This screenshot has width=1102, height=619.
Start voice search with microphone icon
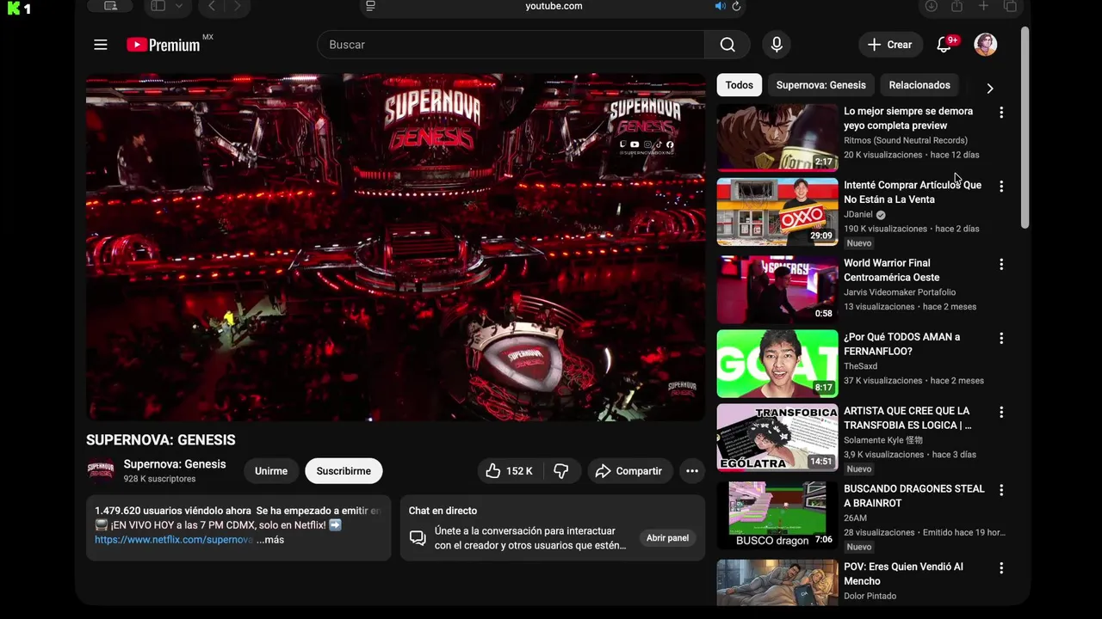tap(777, 45)
